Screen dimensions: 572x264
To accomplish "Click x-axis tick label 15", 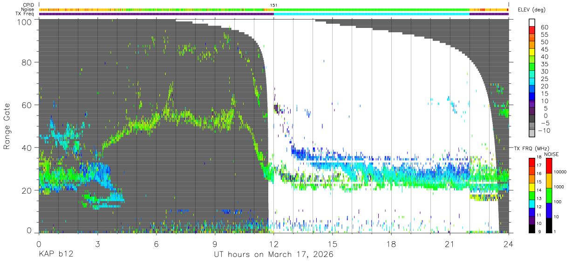I will [x=333, y=244].
